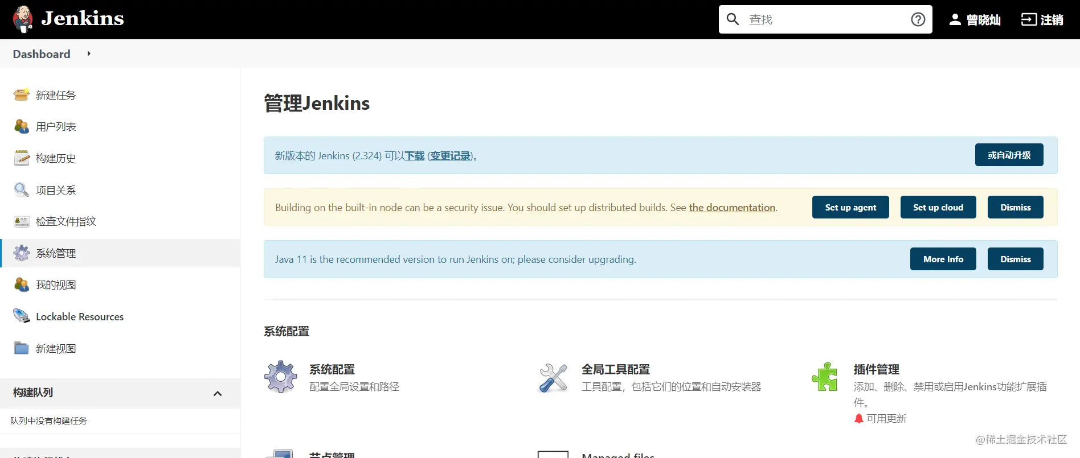This screenshot has width=1080, height=458.
Task: Click More Info on Java notice
Action: (x=943, y=259)
